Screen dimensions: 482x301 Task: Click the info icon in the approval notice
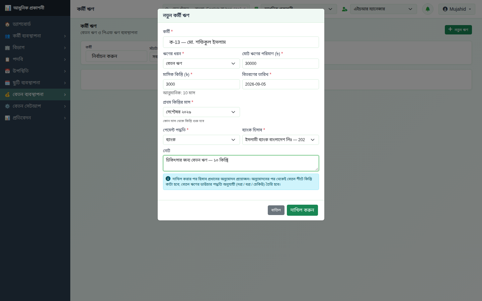(x=168, y=179)
